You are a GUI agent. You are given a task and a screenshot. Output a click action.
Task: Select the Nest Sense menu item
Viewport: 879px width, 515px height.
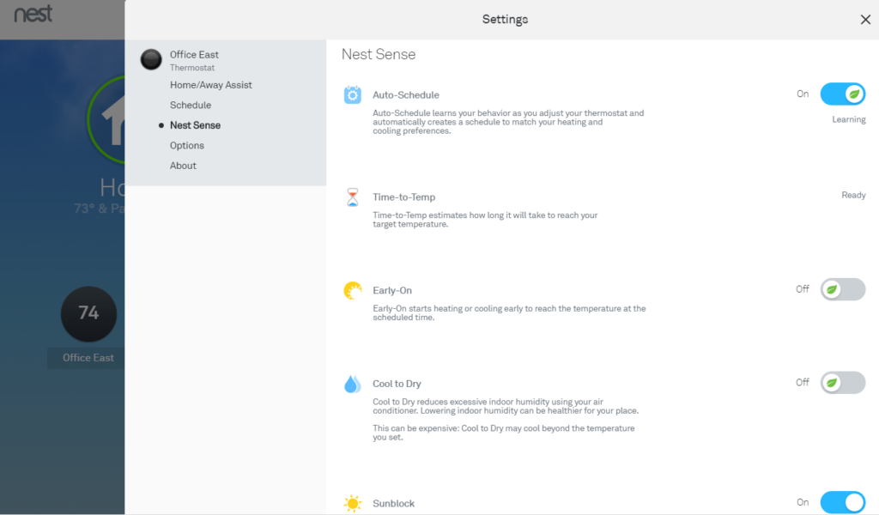(x=195, y=125)
